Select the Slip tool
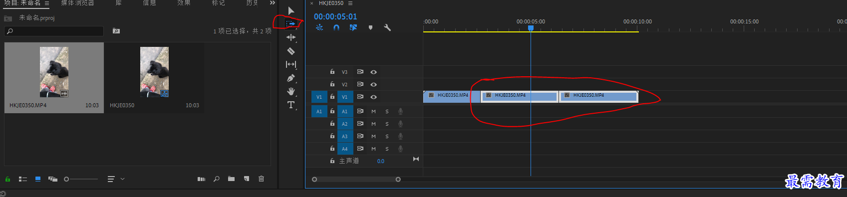The image size is (847, 197). tap(291, 64)
